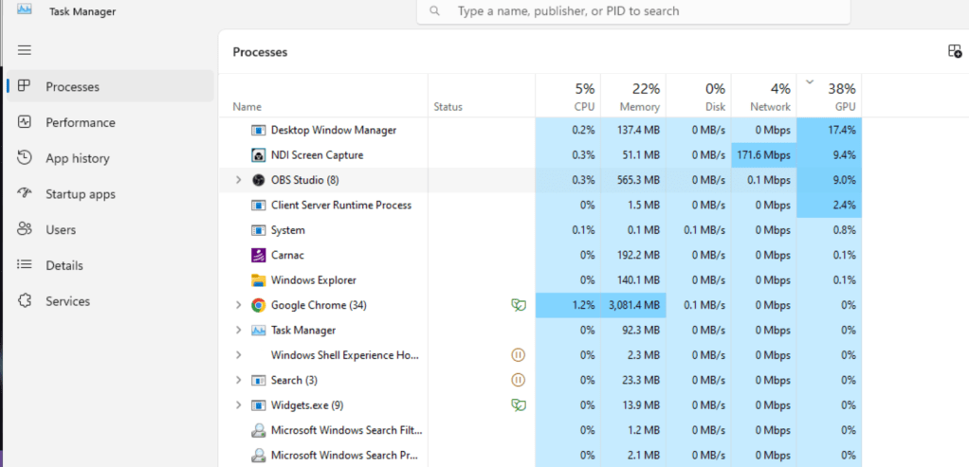Click the Services puzzle icon

[x=24, y=301]
